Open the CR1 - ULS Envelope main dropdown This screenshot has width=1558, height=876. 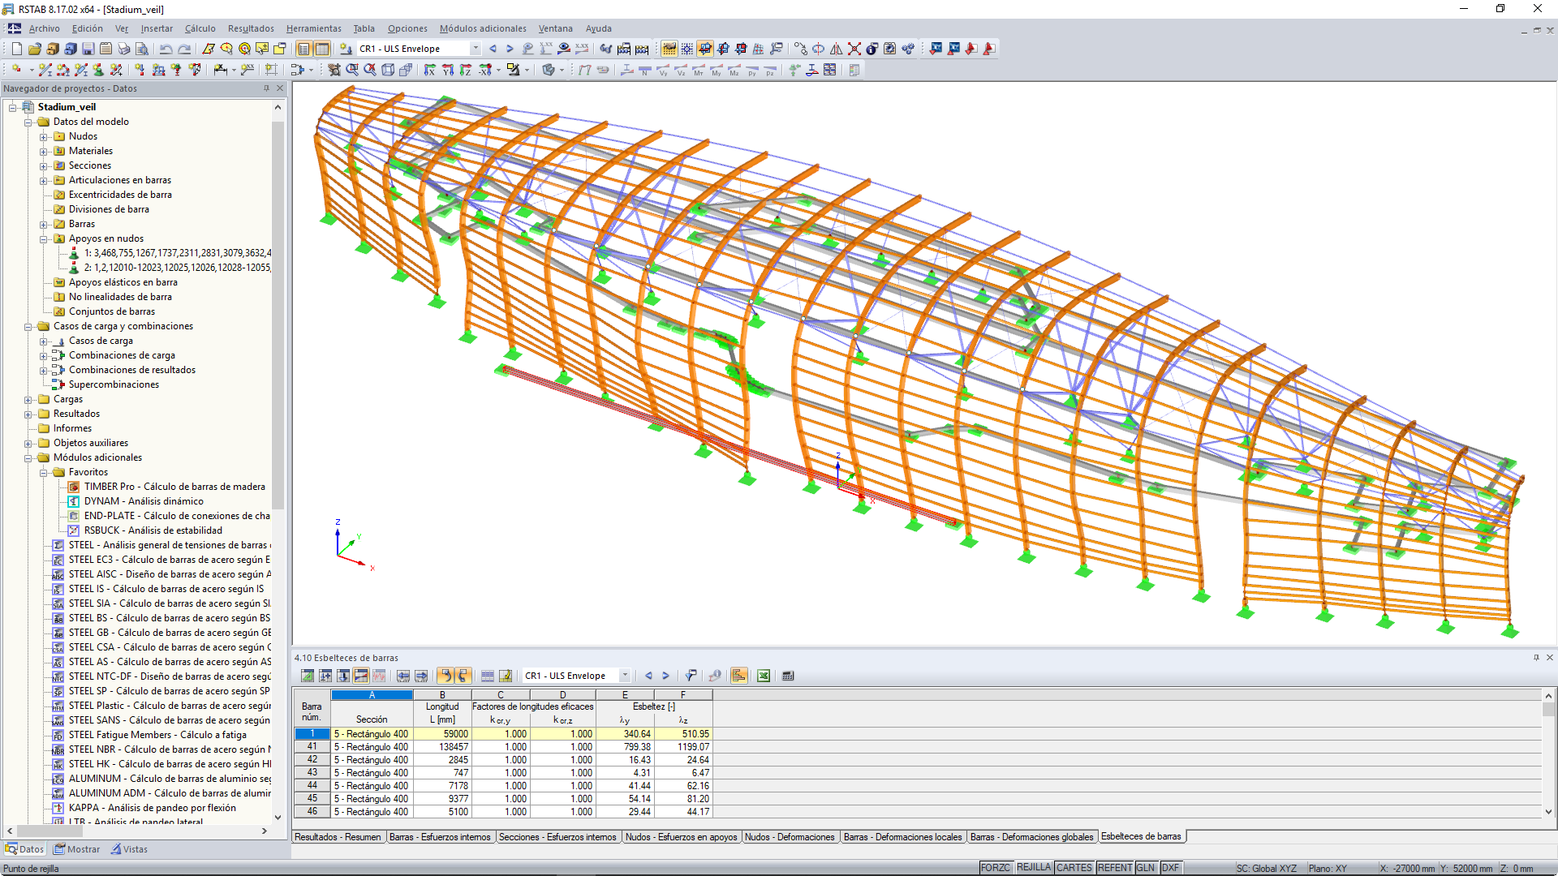476,49
